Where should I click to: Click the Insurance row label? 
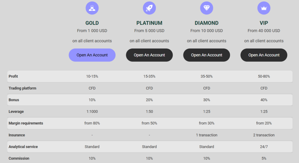[x=17, y=135]
